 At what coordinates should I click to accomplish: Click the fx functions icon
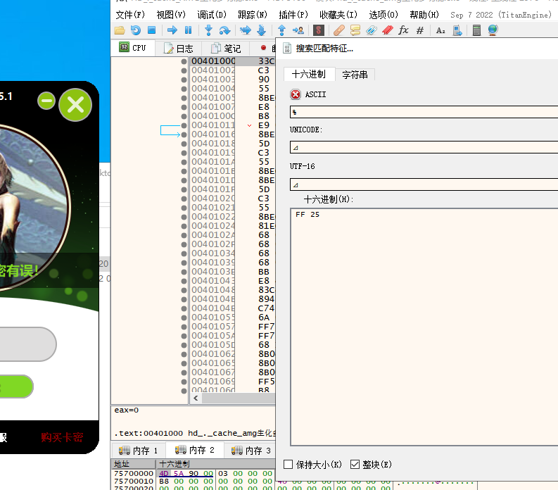403,30
